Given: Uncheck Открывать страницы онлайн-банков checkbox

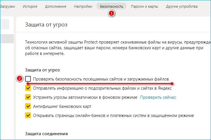Looking at the screenshot, I should pos(28,116).
